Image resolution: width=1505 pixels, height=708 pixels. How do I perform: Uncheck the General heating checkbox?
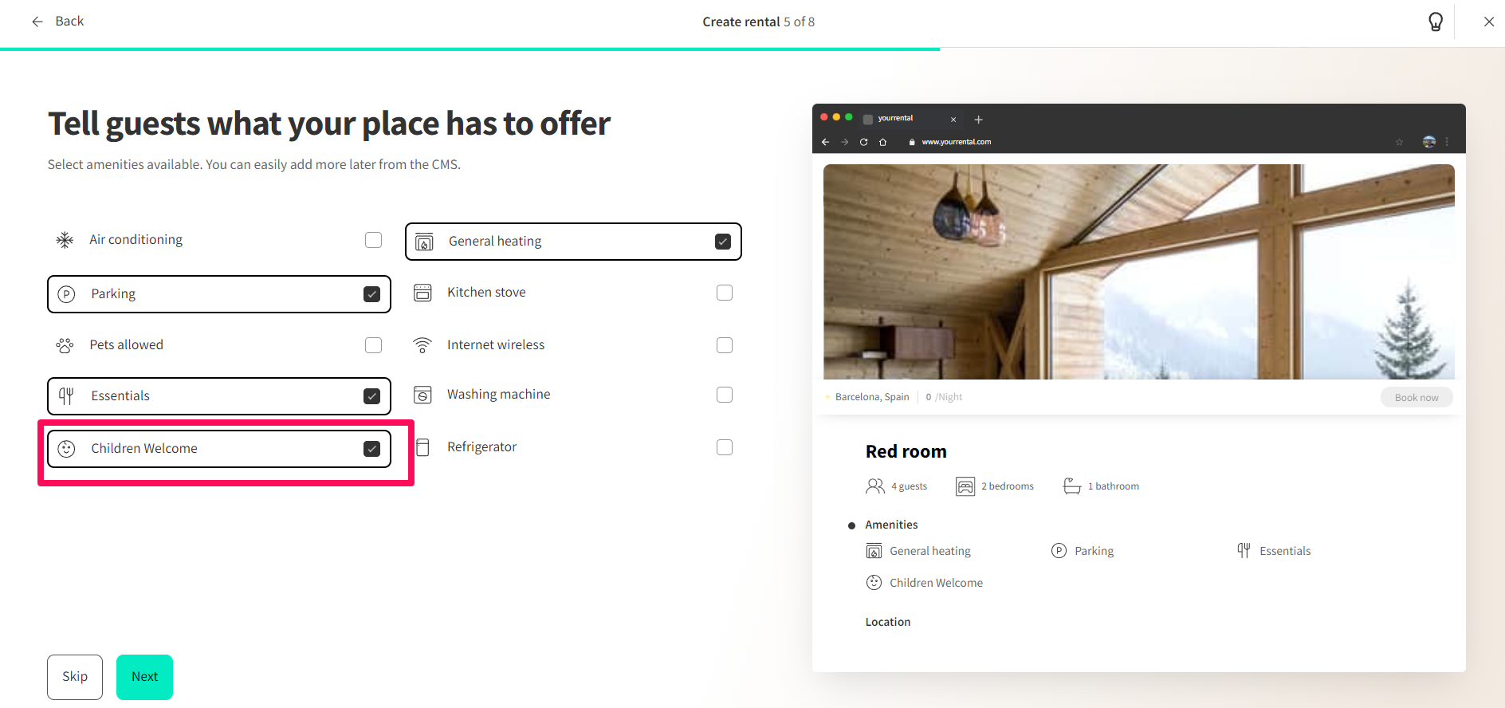coord(723,242)
